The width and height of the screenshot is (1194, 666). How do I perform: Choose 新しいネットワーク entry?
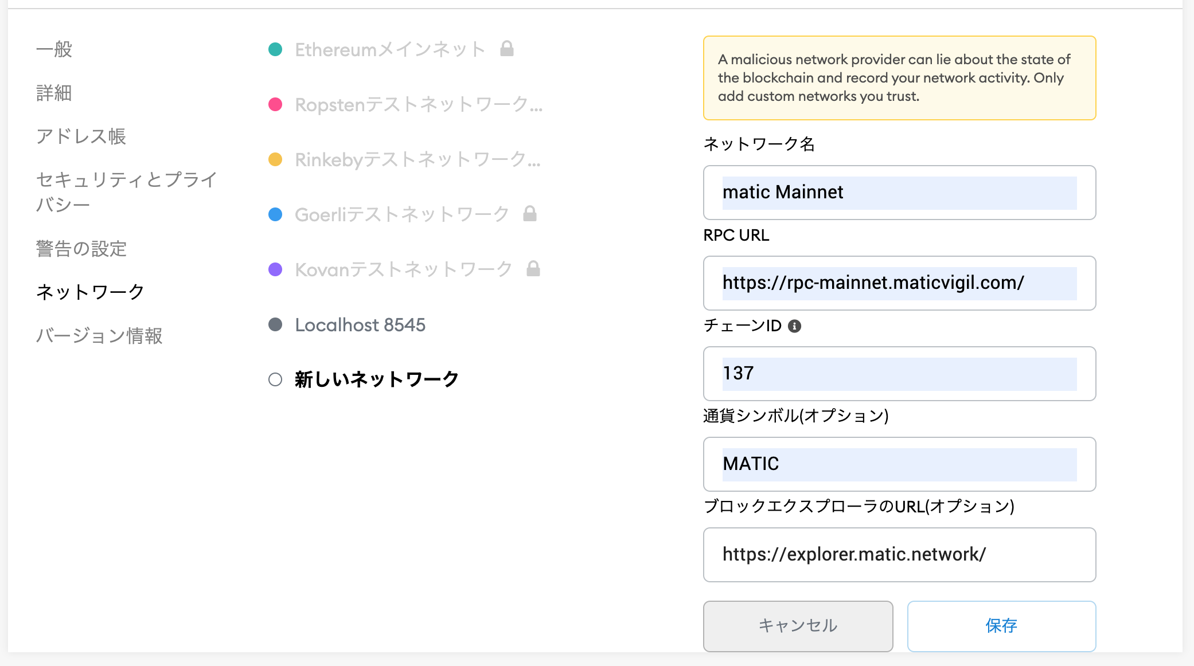(x=377, y=379)
